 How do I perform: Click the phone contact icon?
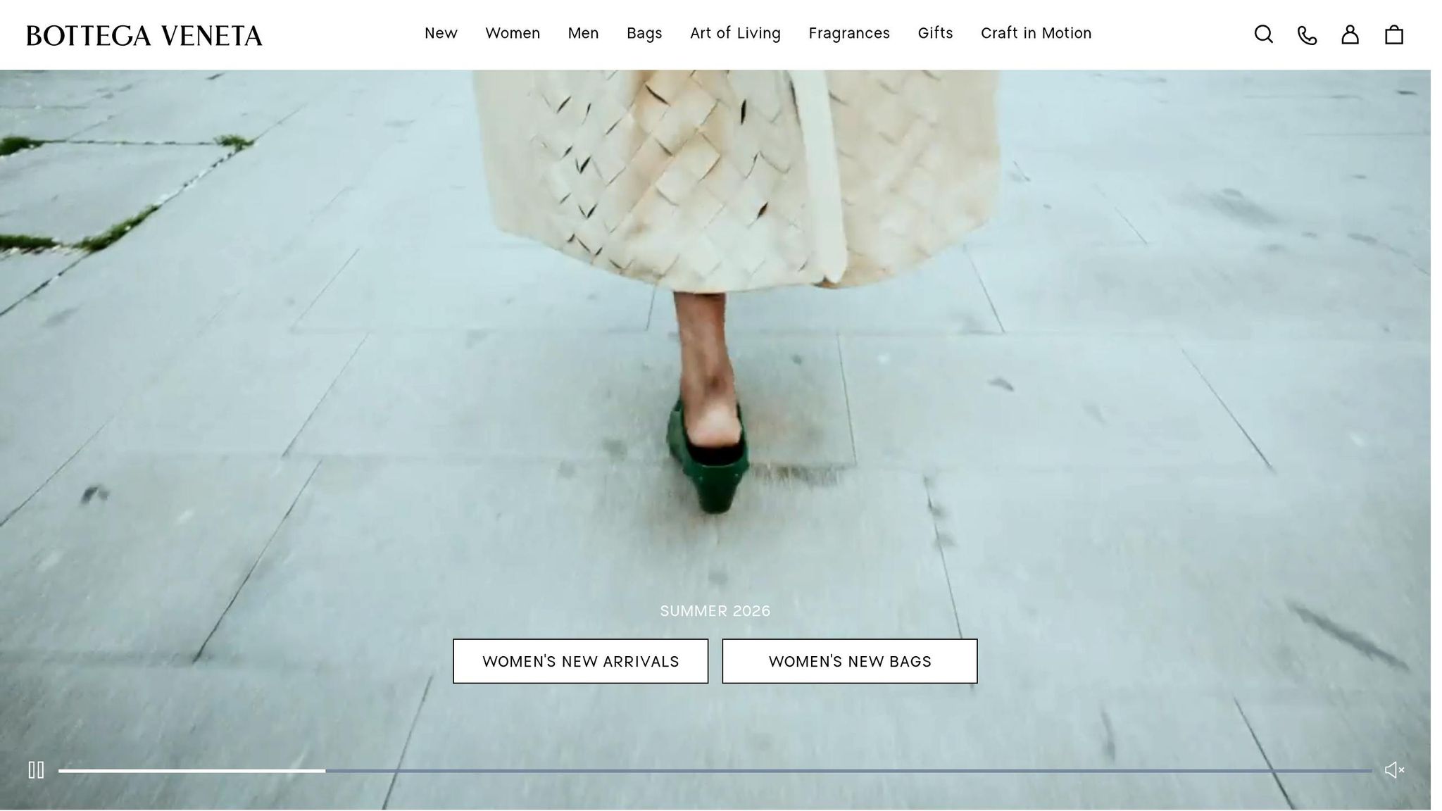tap(1307, 35)
